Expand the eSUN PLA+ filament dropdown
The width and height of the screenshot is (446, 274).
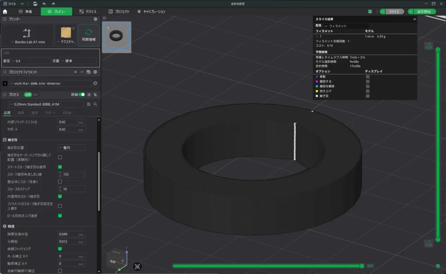tap(50, 83)
